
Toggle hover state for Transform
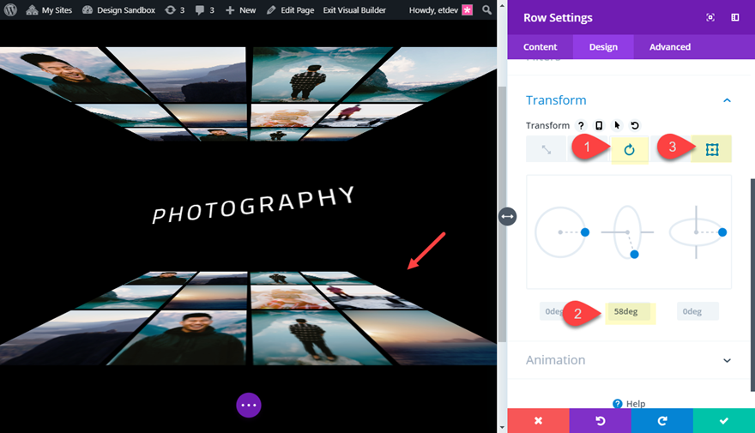point(617,125)
